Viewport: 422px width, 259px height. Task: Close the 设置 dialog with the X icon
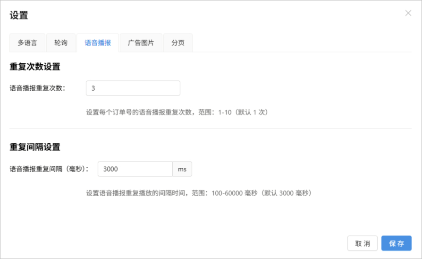[408, 13]
